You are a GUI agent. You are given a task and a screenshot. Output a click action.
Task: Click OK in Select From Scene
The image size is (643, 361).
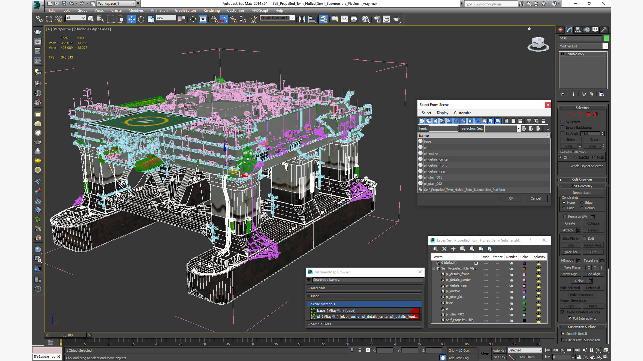pyautogui.click(x=511, y=198)
